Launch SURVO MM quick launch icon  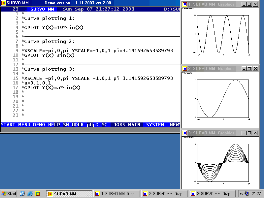(x=38, y=194)
